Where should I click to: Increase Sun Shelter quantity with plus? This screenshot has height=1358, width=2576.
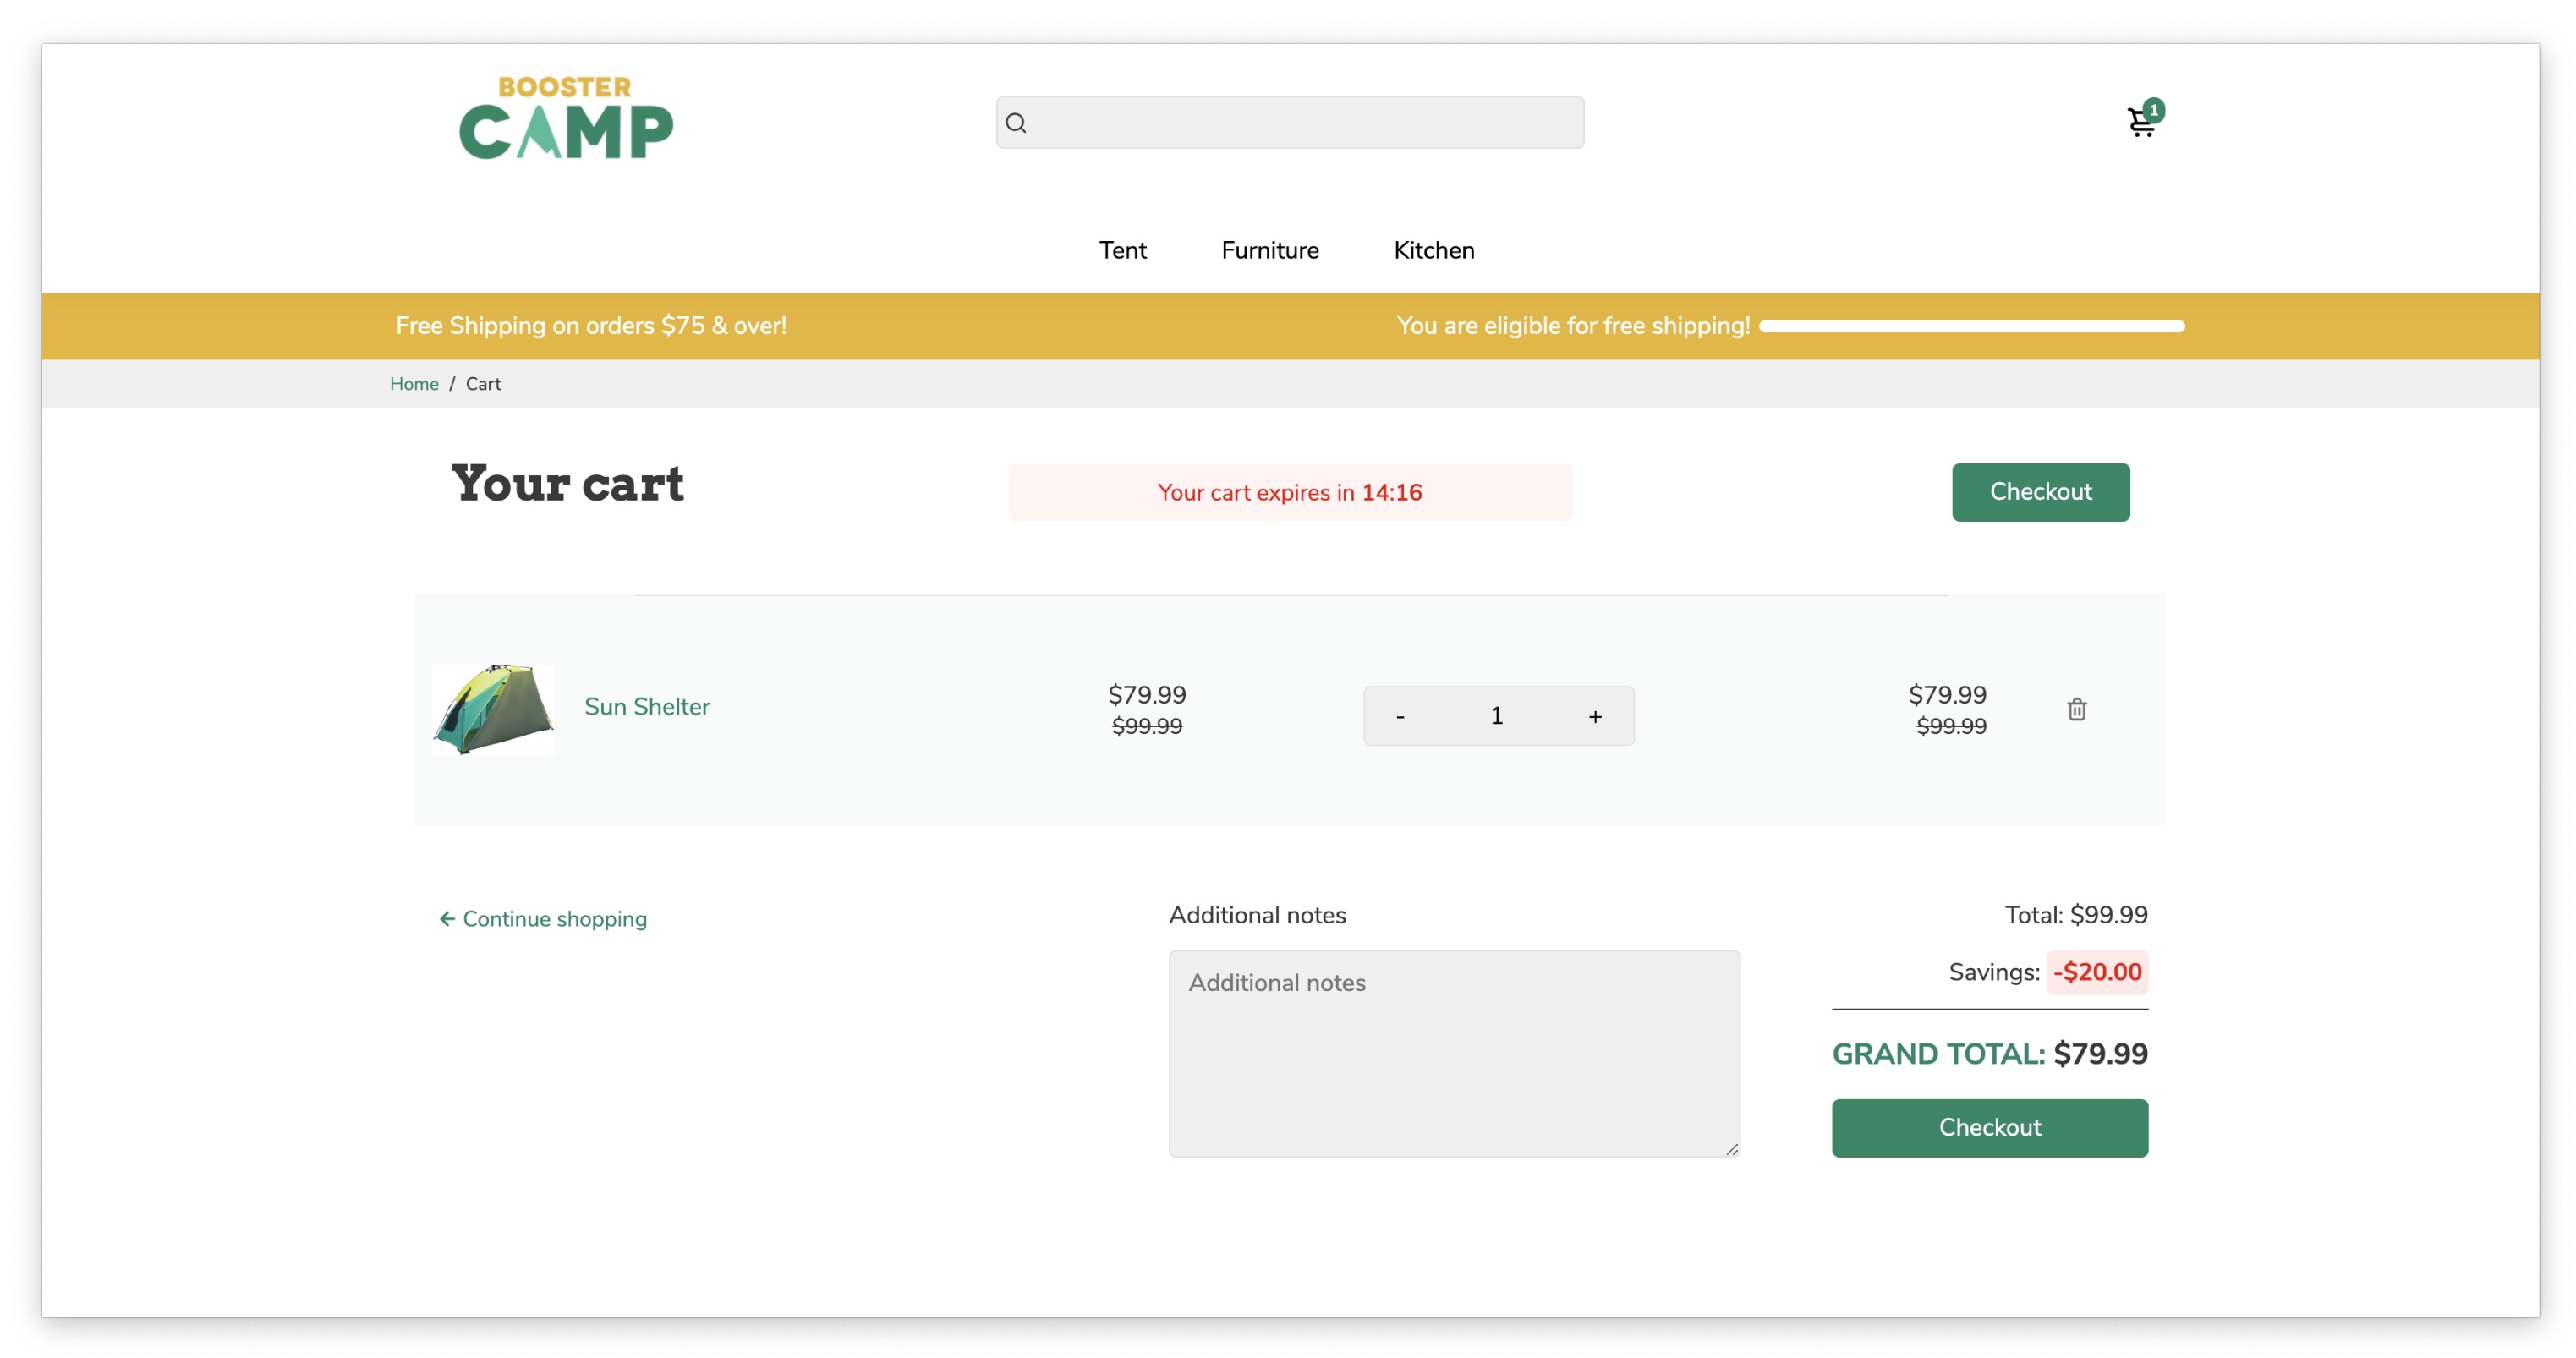pyautogui.click(x=1594, y=716)
